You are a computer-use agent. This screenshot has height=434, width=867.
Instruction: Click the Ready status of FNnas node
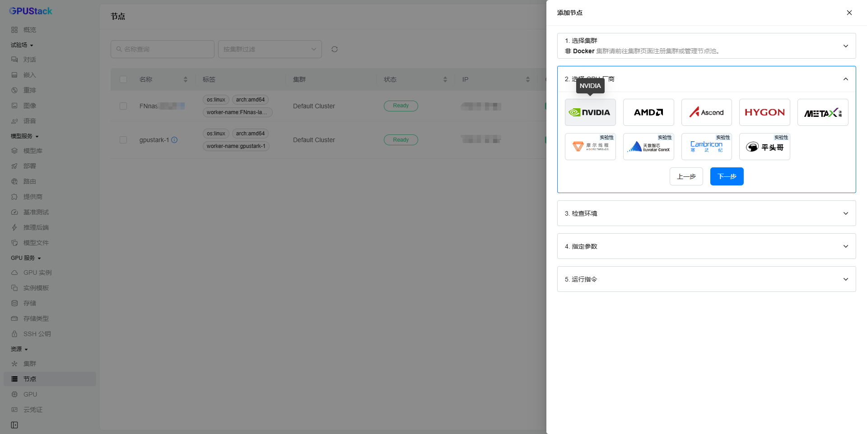click(x=401, y=106)
